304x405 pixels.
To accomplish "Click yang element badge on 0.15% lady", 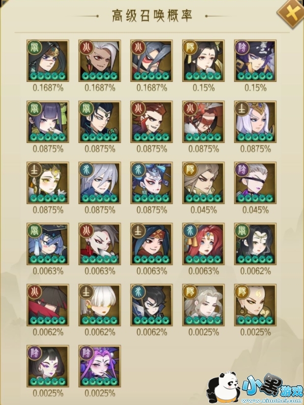I will (190, 47).
